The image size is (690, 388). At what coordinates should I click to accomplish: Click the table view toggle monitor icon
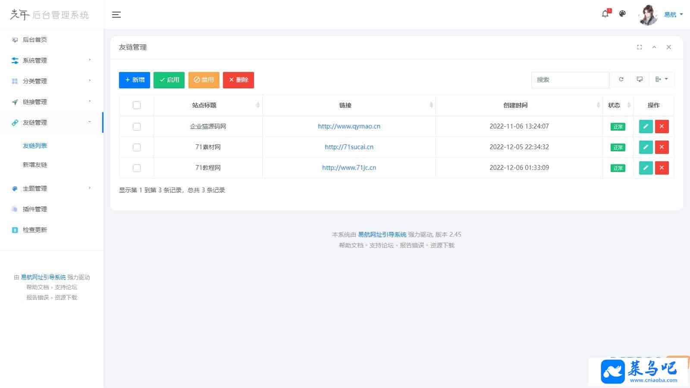(640, 80)
